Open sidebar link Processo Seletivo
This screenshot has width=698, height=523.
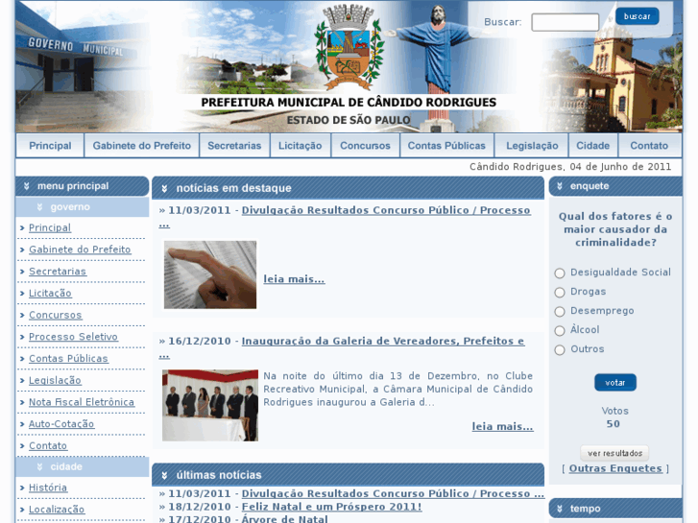[x=74, y=337]
